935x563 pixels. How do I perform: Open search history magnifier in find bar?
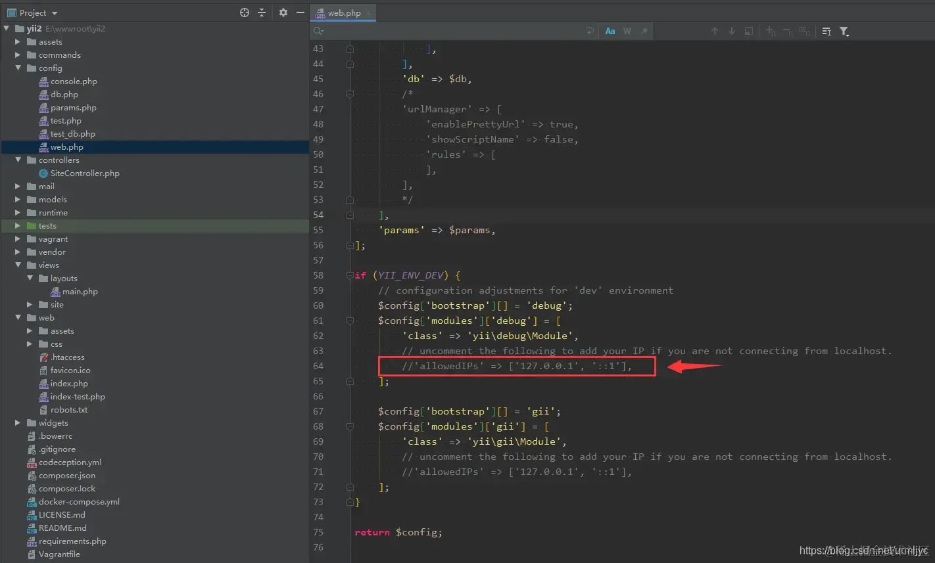point(319,31)
